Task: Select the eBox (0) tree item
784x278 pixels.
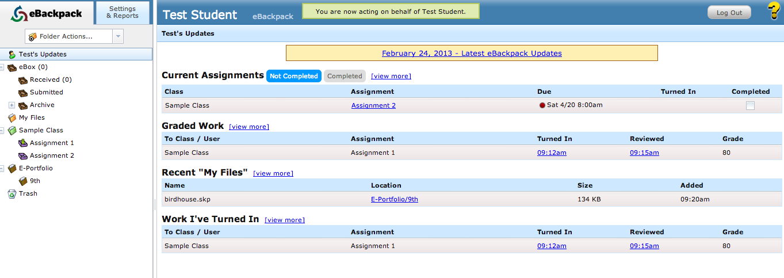Action: [x=33, y=67]
